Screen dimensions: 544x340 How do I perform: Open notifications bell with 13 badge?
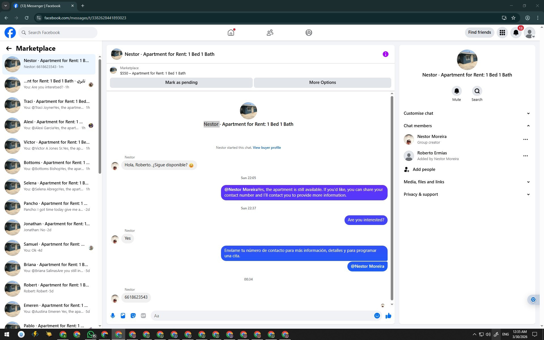[516, 33]
